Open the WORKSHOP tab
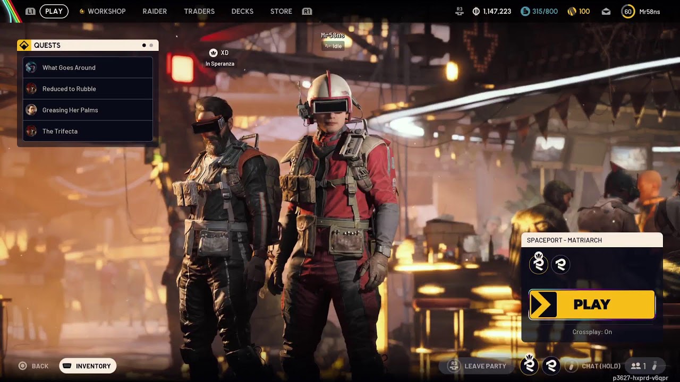This screenshot has height=382, width=680. pos(106,11)
